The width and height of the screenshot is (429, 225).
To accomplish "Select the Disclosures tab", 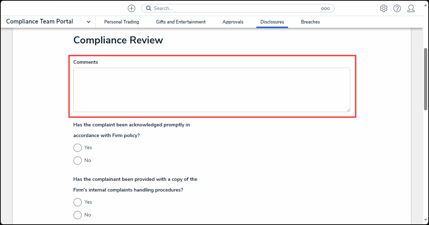I will point(272,22).
